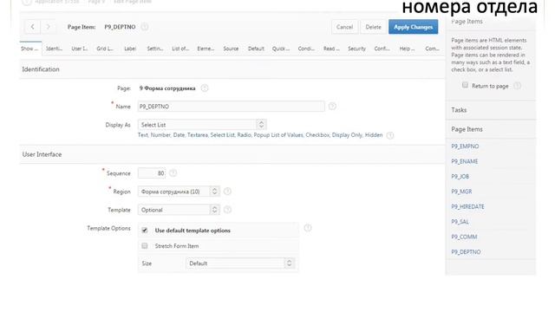Open help icon next to Page field

[205, 88]
